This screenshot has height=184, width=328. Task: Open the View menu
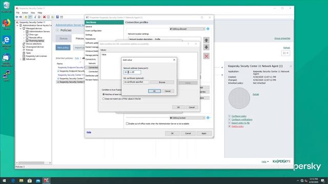(x=33, y=13)
